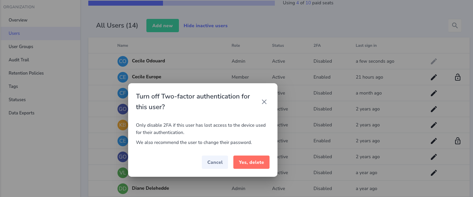The image size is (473, 197).
Task: Click the Name column header
Action: [x=122, y=45]
